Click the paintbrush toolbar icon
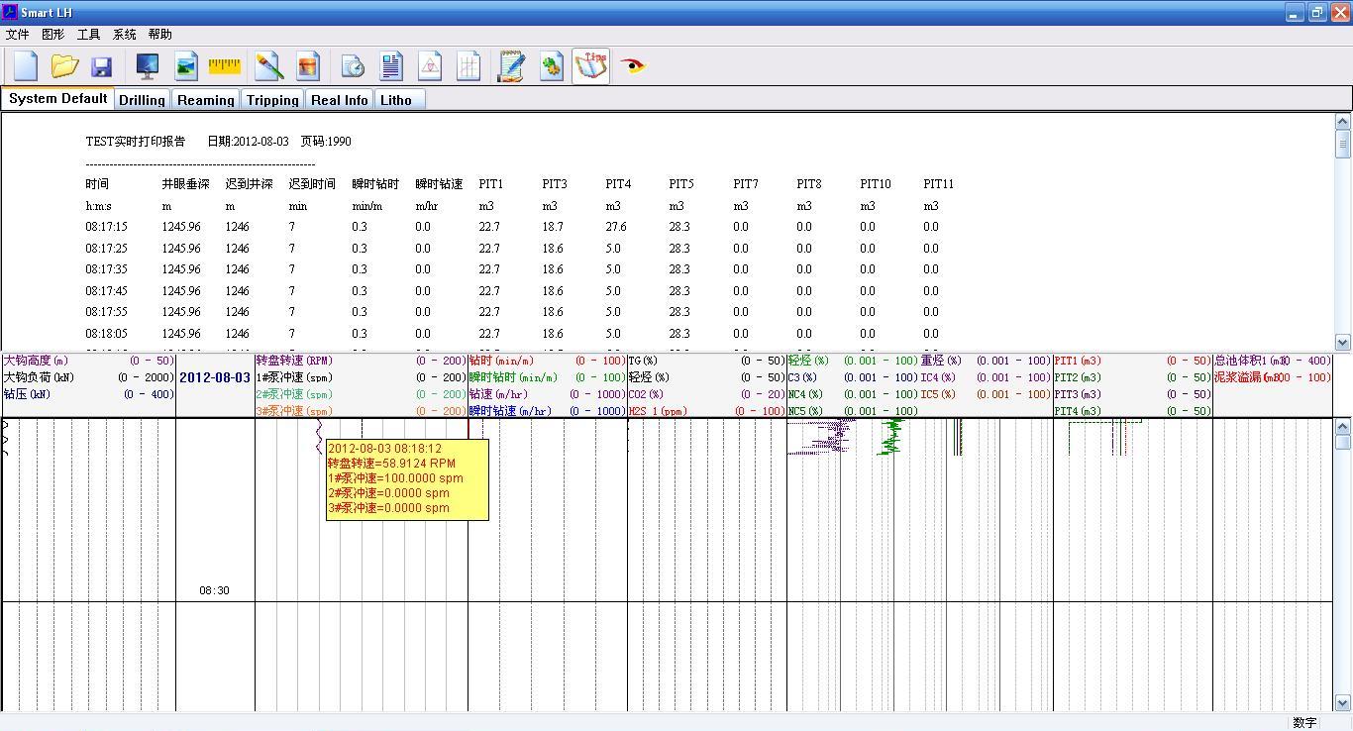The height and width of the screenshot is (731, 1353). tap(268, 66)
